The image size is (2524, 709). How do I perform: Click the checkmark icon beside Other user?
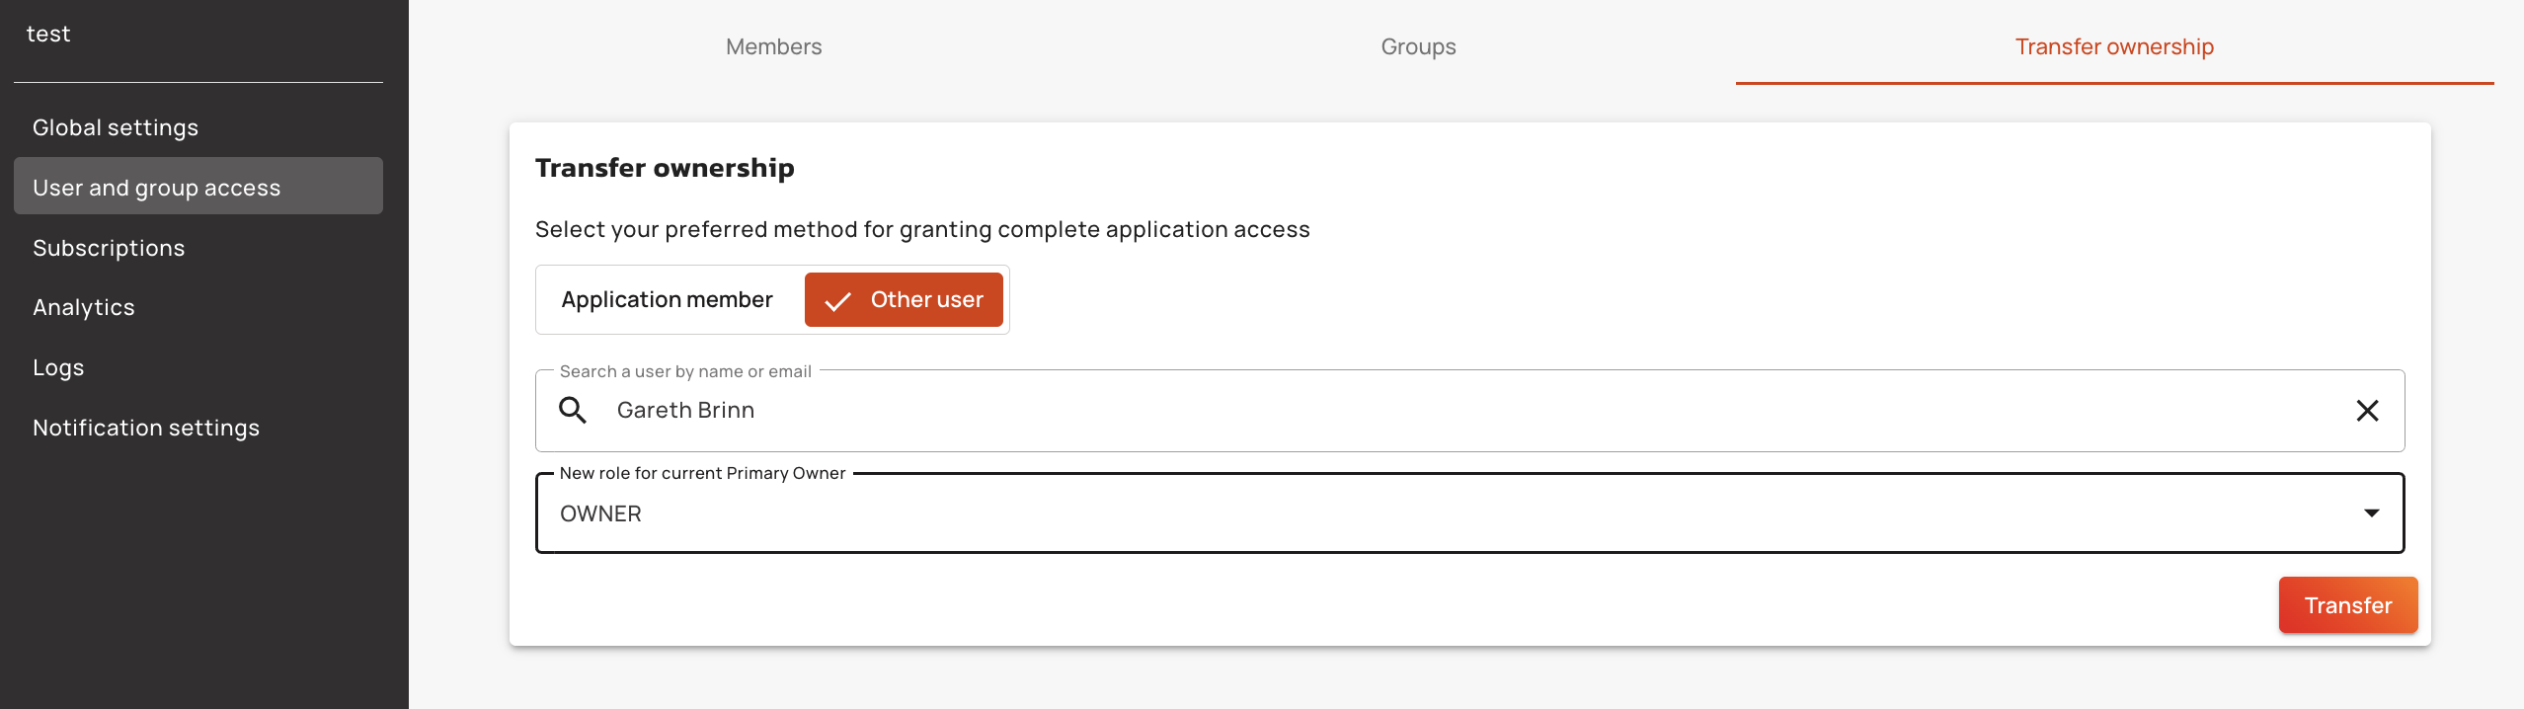point(837,300)
